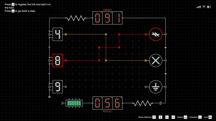
Task: Select the highlighted number 8 input block
Action: [58, 60]
